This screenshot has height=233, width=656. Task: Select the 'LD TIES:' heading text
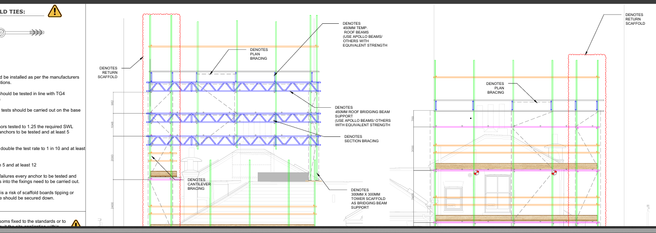pyautogui.click(x=14, y=11)
